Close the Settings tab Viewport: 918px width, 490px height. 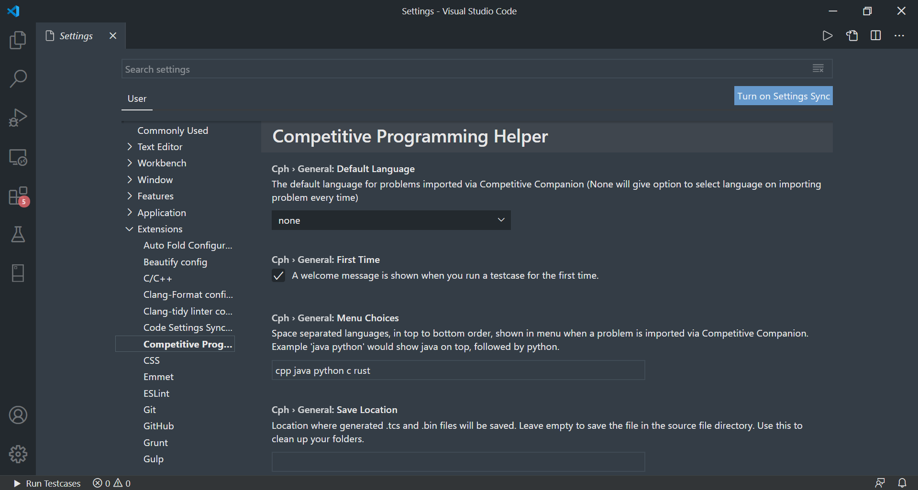click(x=113, y=36)
